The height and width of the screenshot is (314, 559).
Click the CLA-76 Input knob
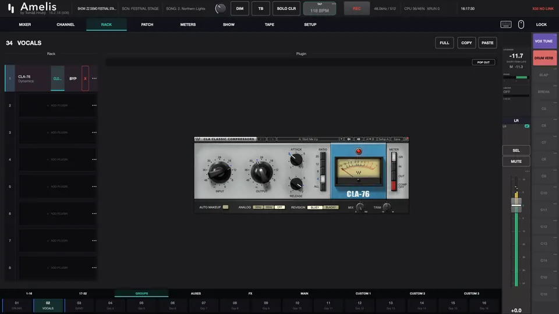coord(220,172)
